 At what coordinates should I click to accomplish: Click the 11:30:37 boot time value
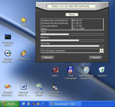pos(77,23)
